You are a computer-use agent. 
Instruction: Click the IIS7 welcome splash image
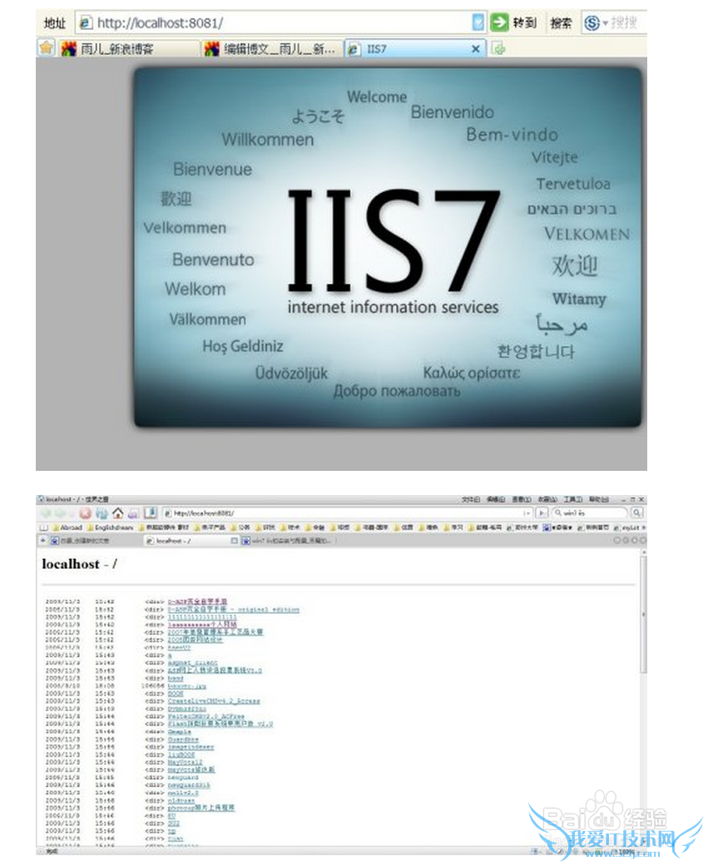pyautogui.click(x=387, y=247)
